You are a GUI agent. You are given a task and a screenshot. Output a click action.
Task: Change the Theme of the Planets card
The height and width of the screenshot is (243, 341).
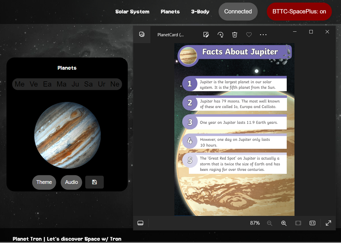click(x=44, y=182)
